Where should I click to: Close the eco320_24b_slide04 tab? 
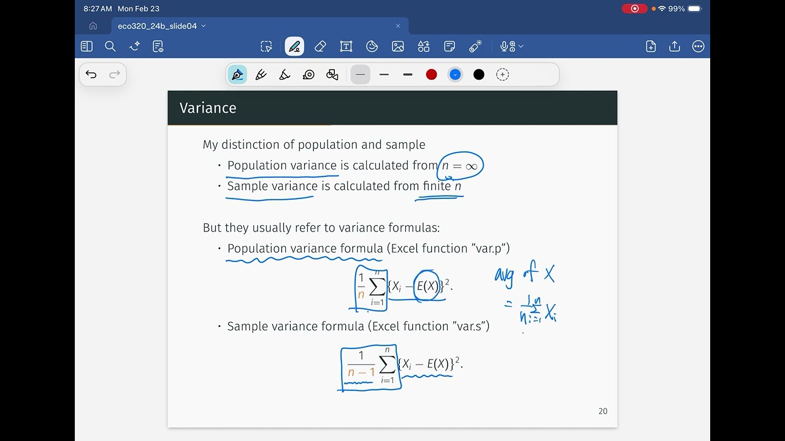(398, 26)
